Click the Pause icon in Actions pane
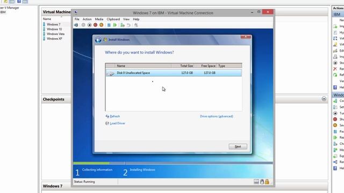This screenshot has height=193, width=344. (335, 131)
